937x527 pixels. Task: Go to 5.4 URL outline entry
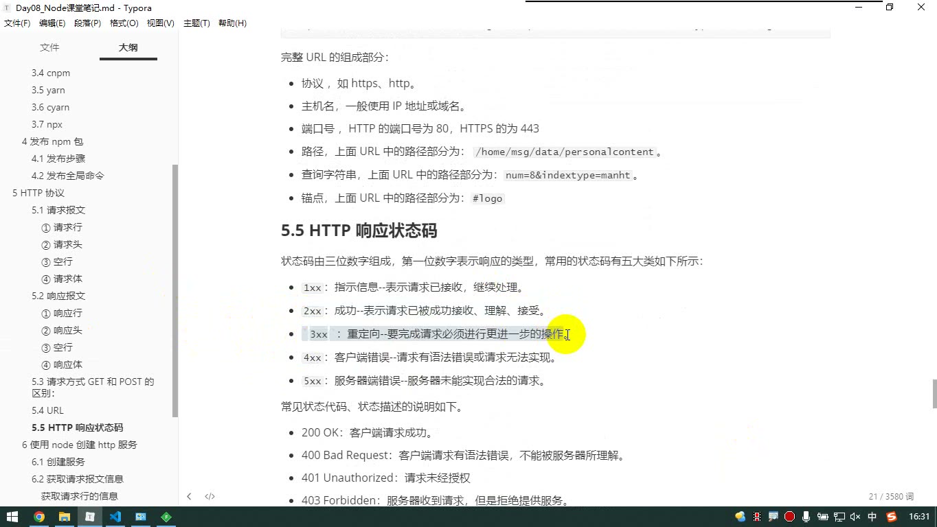pyautogui.click(x=47, y=410)
